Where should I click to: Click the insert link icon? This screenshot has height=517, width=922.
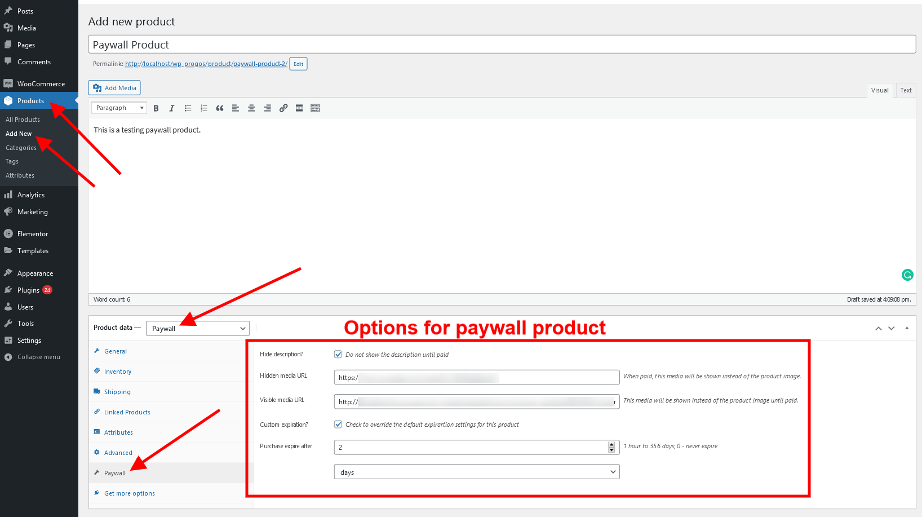283,108
